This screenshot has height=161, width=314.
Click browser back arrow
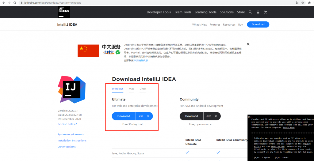click(4, 3)
